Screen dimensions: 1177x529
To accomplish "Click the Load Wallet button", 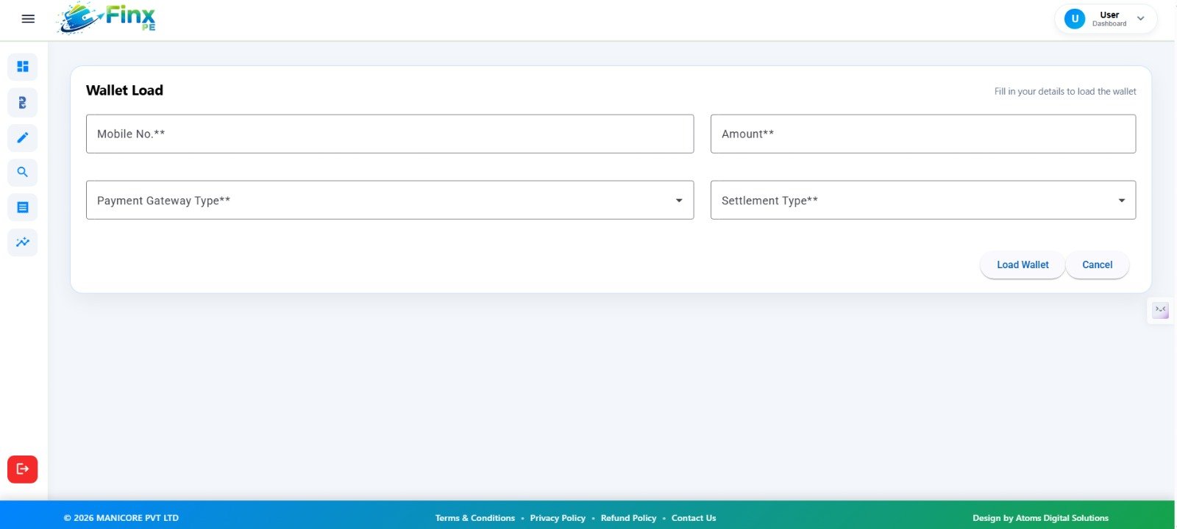I will (1023, 264).
